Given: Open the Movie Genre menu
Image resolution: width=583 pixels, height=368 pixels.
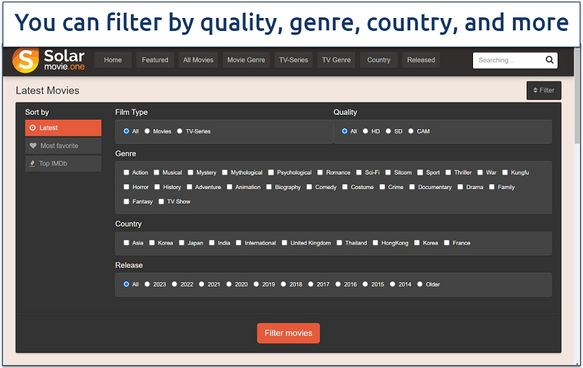Looking at the screenshot, I should point(246,61).
